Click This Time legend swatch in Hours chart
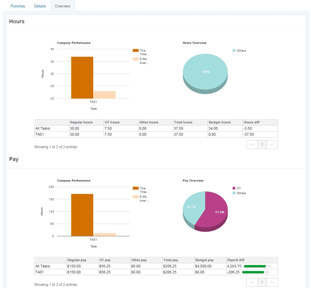 point(136,50)
